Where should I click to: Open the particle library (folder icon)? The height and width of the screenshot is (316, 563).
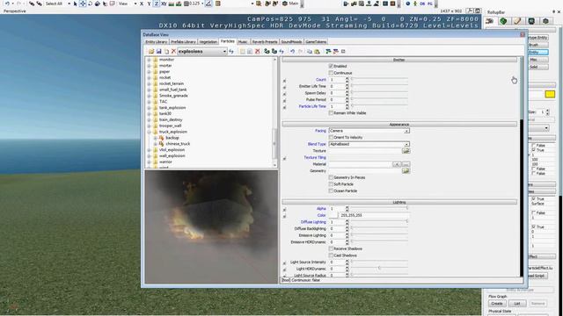point(151,52)
